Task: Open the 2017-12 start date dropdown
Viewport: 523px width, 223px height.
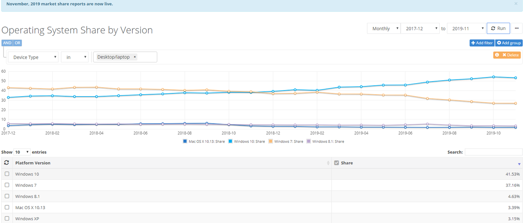Action: pyautogui.click(x=420, y=29)
